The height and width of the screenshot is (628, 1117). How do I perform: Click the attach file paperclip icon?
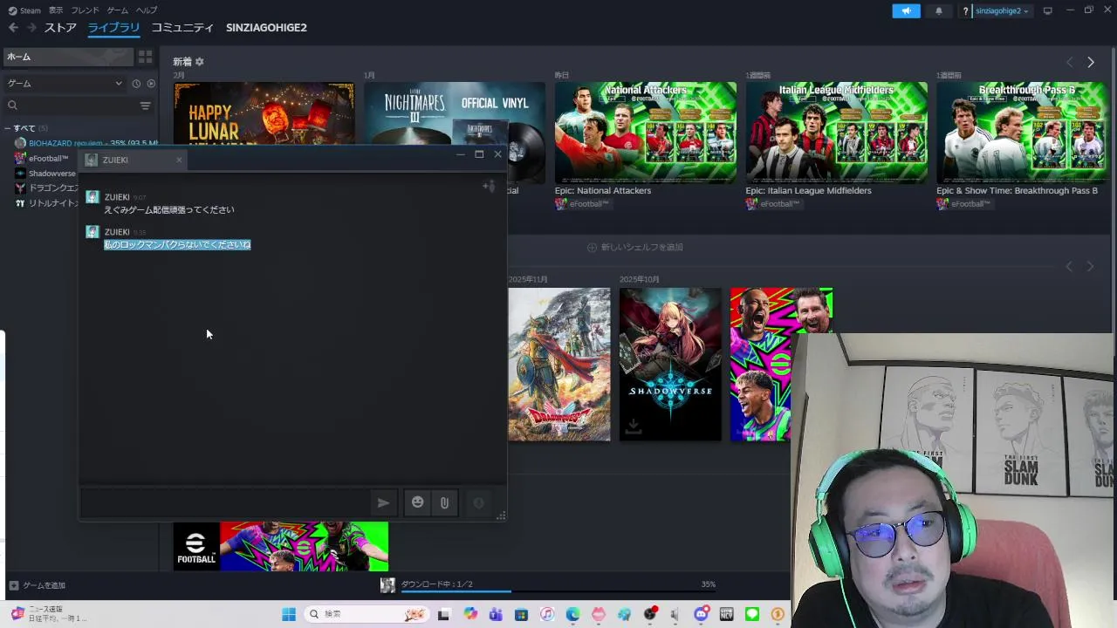click(x=444, y=502)
